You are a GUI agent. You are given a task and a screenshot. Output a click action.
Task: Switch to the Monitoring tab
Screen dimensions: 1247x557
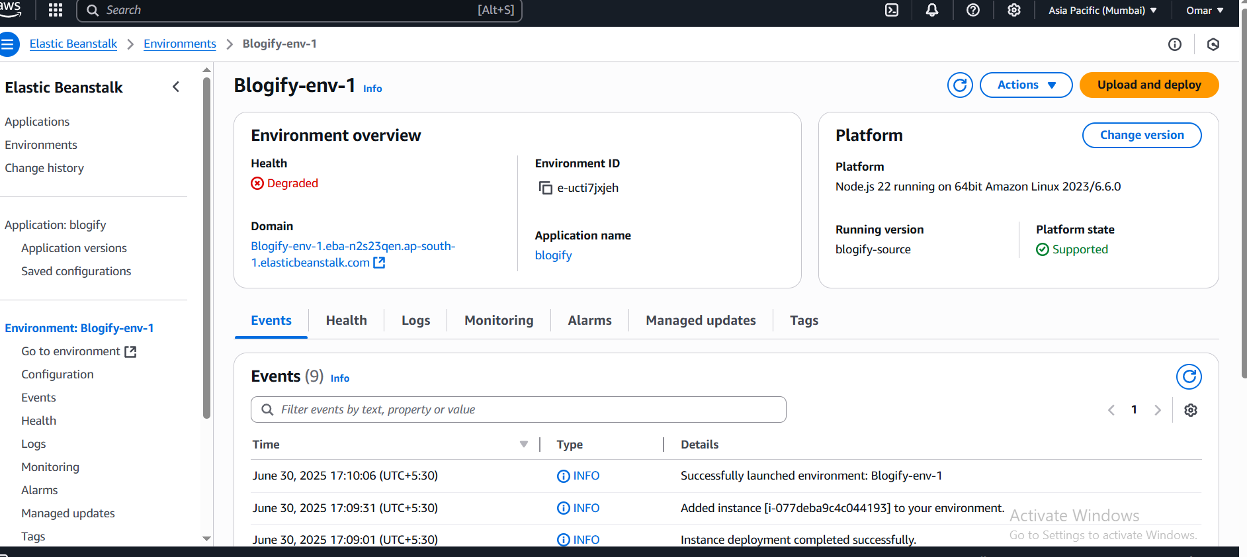tap(499, 320)
